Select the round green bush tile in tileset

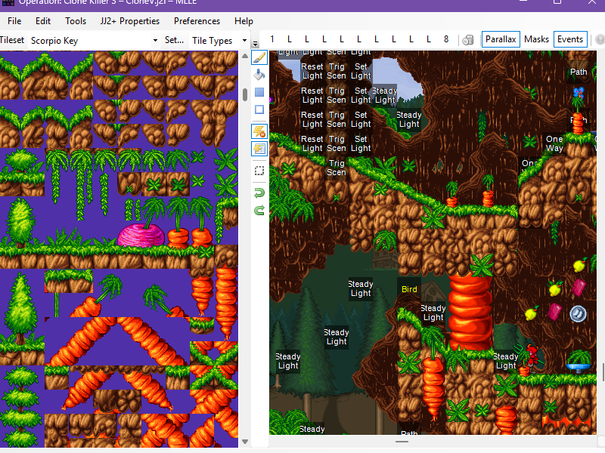pos(22,161)
